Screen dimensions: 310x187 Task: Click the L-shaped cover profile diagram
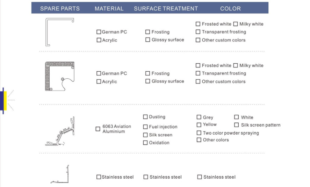pos(60,32)
